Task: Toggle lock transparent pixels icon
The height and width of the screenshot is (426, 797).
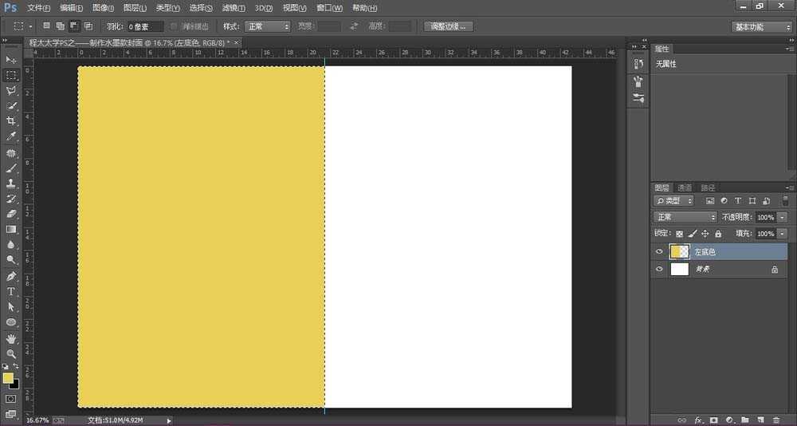Action: (679, 234)
